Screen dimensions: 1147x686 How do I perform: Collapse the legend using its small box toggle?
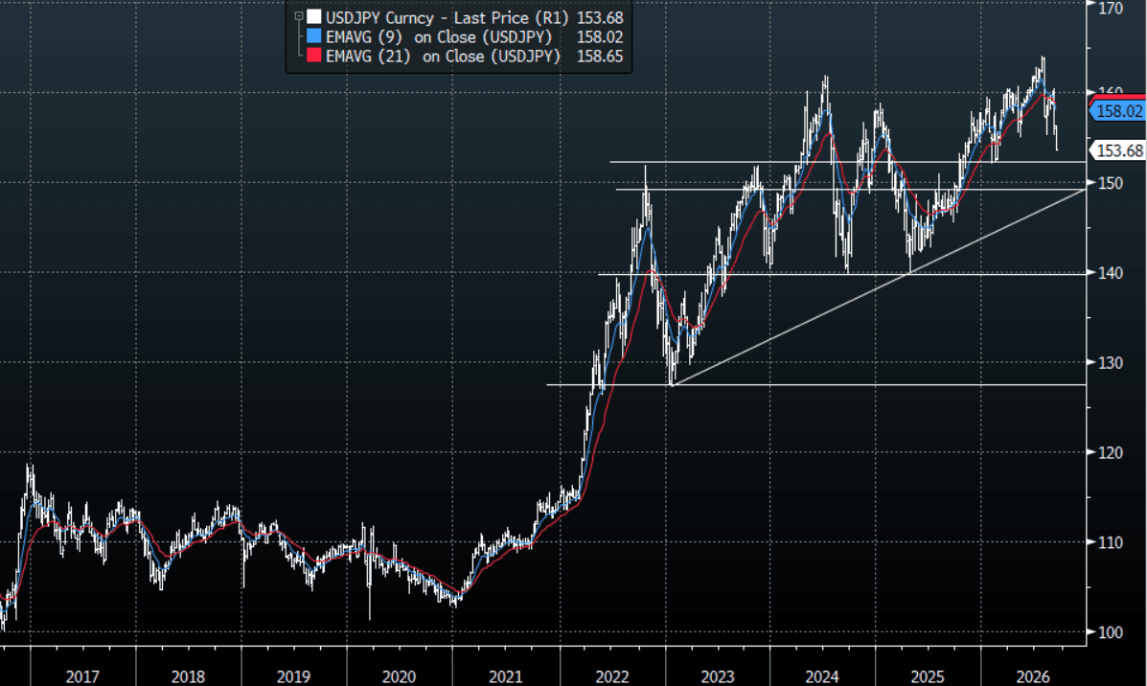coord(298,16)
